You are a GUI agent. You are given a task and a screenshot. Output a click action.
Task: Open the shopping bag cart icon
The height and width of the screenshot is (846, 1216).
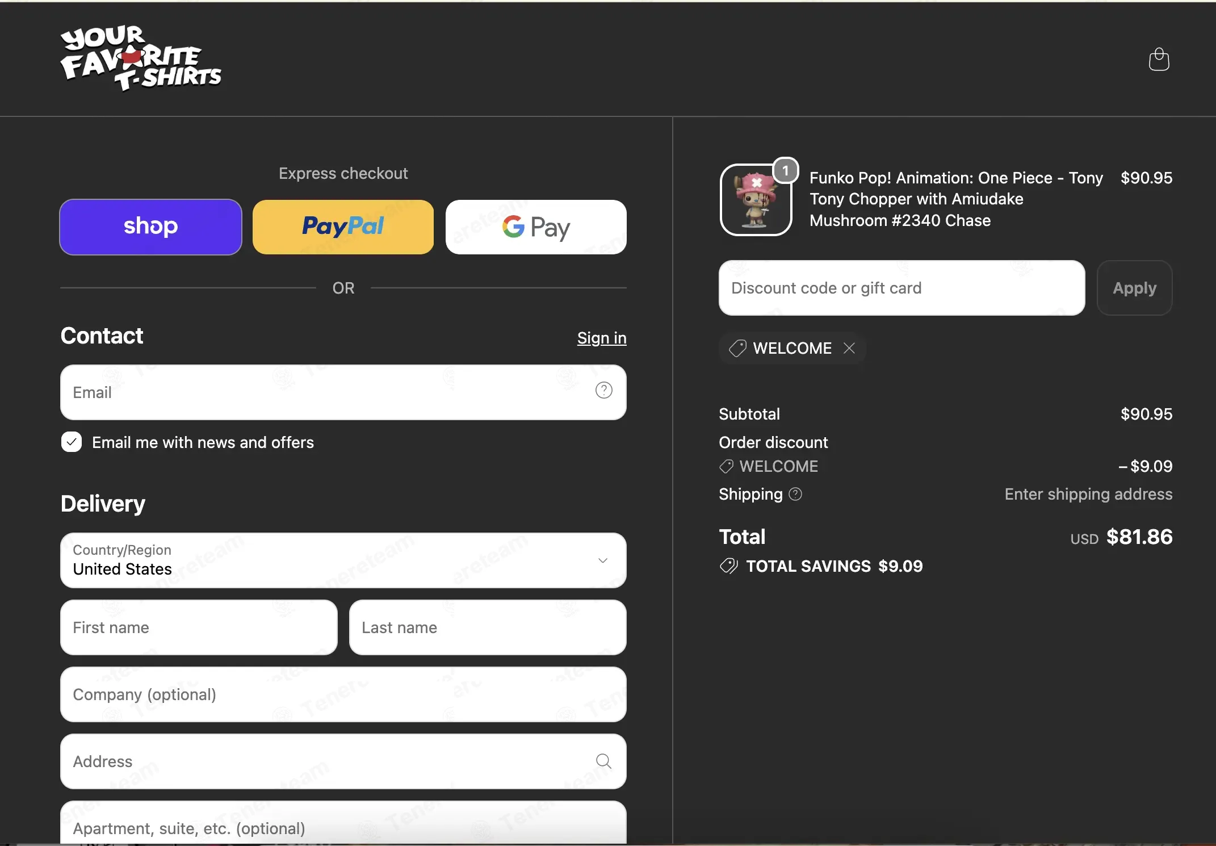1159,60
